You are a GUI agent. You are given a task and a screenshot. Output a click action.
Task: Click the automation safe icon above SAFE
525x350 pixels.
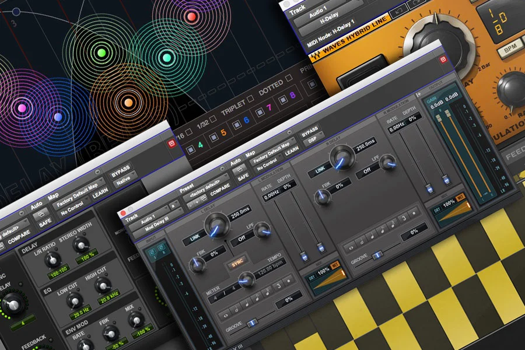click(x=239, y=169)
